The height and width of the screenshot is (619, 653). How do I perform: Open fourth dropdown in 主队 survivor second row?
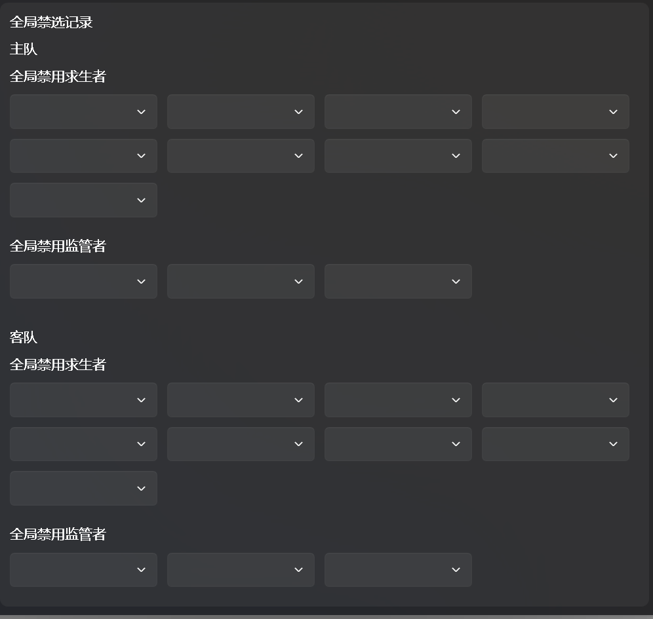[555, 156]
